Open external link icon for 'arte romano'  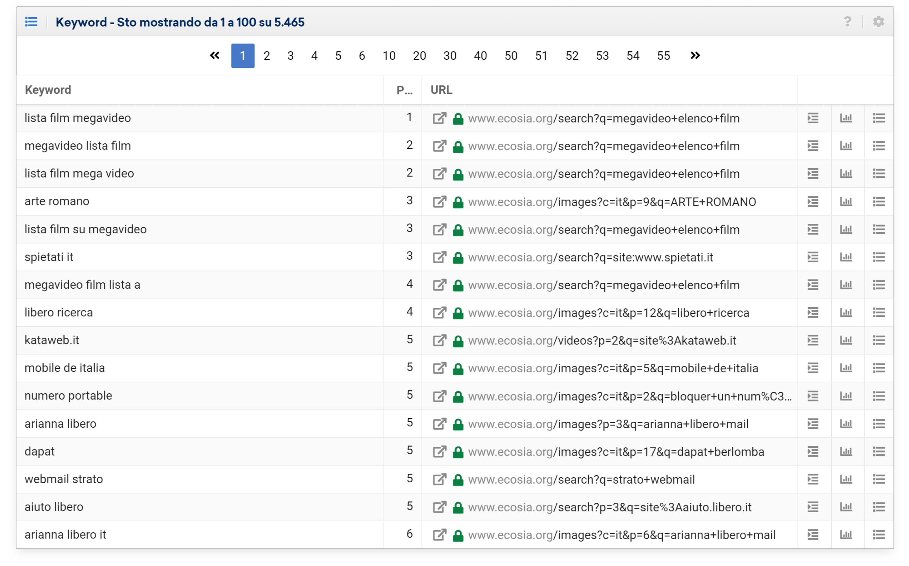click(x=440, y=202)
